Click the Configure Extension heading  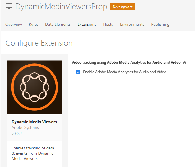tap(39, 43)
